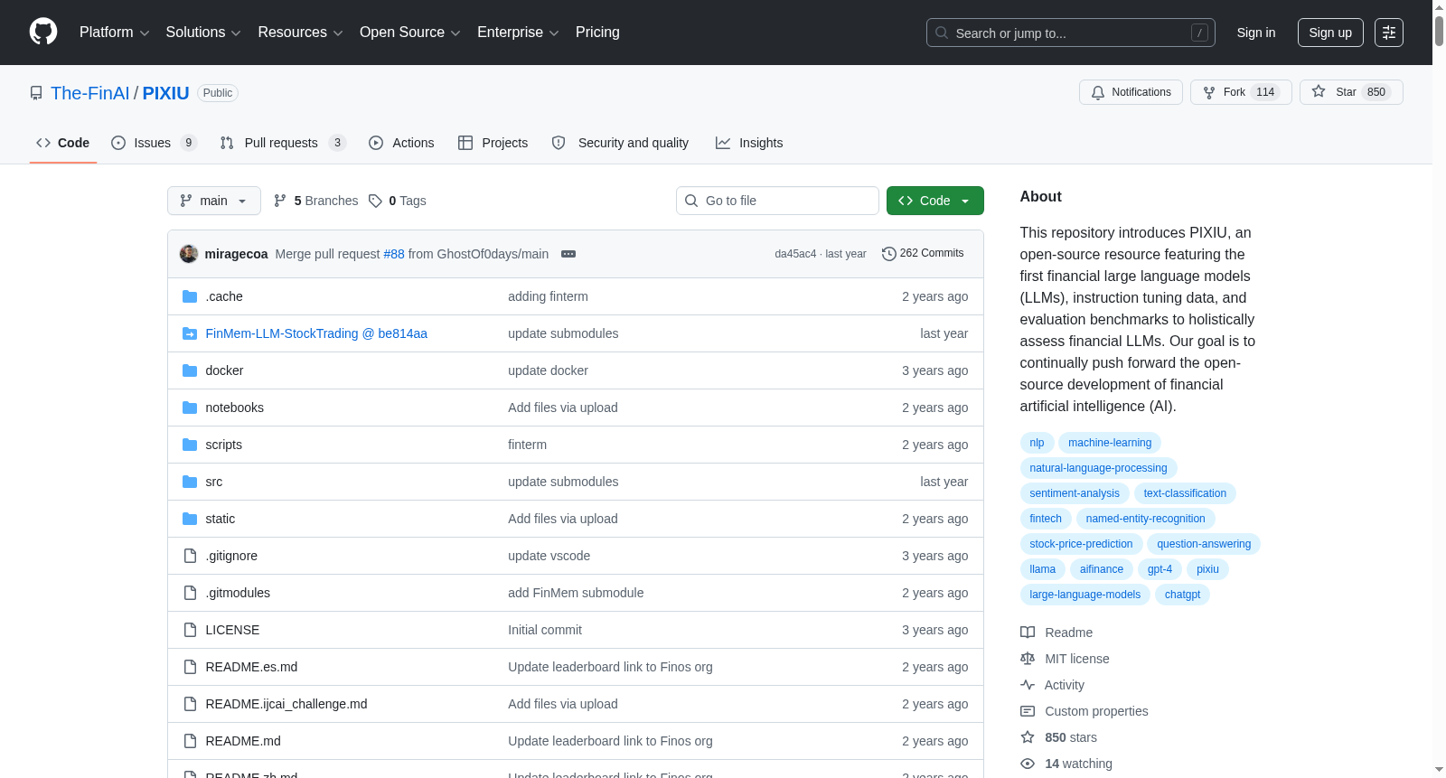Click the sentiment-analysis topic tag

pos(1075,493)
